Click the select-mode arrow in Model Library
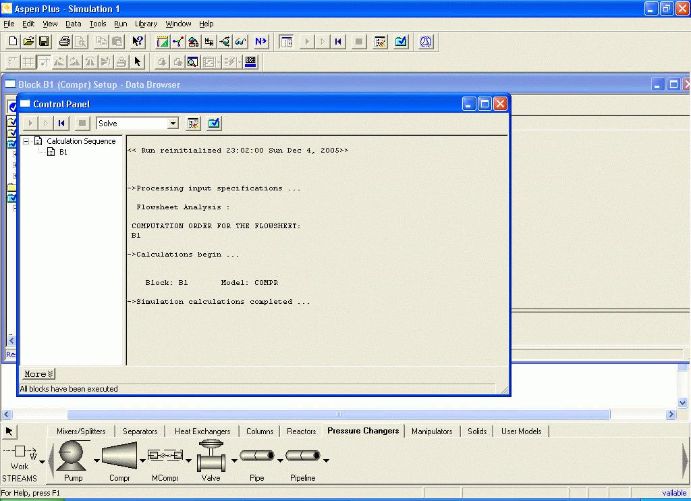The width and height of the screenshot is (691, 501). (x=9, y=431)
